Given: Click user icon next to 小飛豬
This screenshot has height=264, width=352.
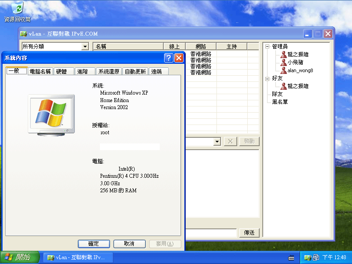Looking at the screenshot, I should click(283, 62).
